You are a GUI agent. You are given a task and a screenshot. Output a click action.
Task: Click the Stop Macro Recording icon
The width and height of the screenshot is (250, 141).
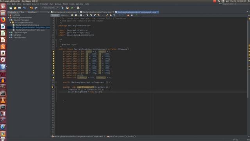(x=132, y=15)
